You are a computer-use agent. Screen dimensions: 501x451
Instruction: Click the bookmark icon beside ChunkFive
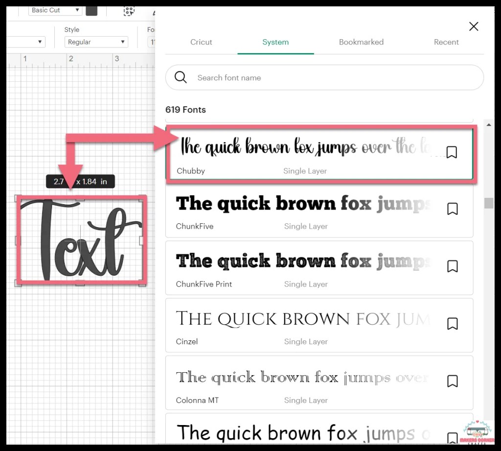452,209
